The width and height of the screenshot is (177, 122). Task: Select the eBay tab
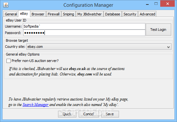tap(24, 14)
